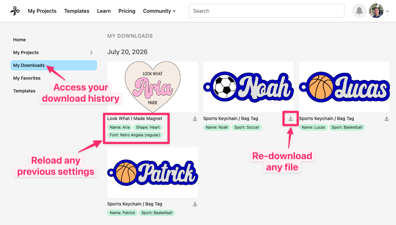Screen dimensions: 396x225
Task: Click the Look What I Made Magnet title
Action: tap(135, 118)
